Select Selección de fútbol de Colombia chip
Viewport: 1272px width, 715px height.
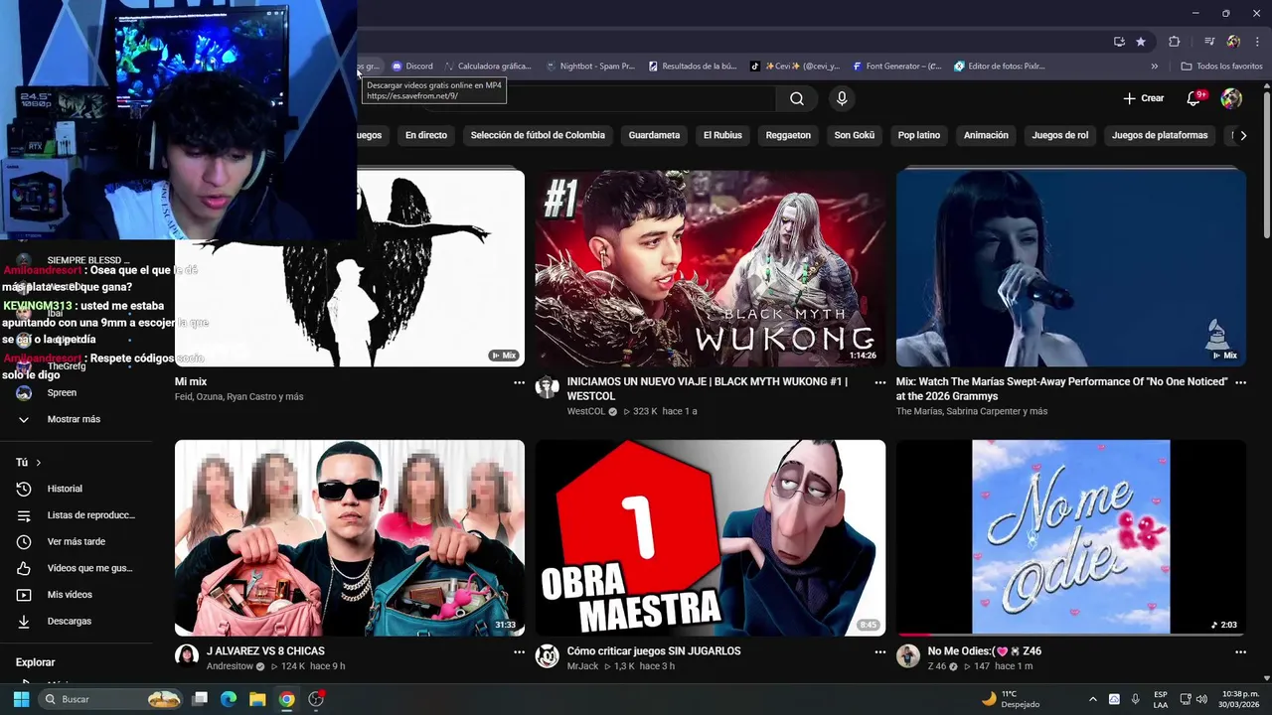pyautogui.click(x=538, y=135)
